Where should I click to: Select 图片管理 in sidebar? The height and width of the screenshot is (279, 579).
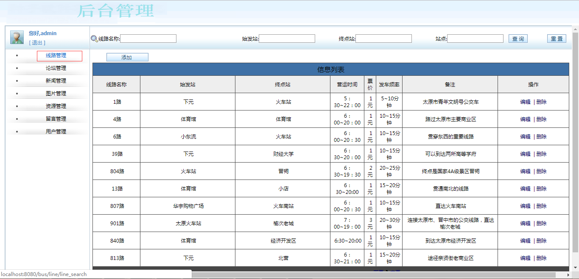click(56, 94)
